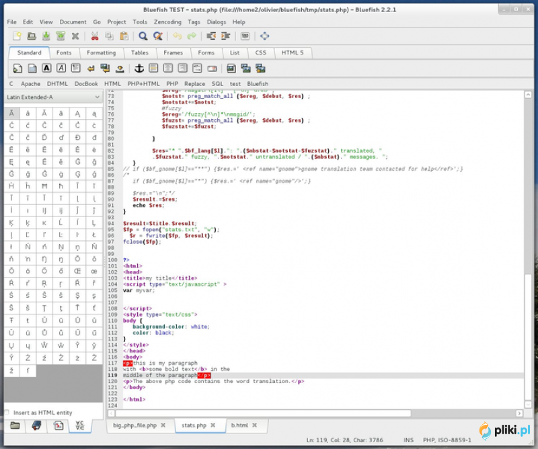Viewport: 538px width, 449px height.
Task: Insert the Œ character from the character map
Action: 77,272
